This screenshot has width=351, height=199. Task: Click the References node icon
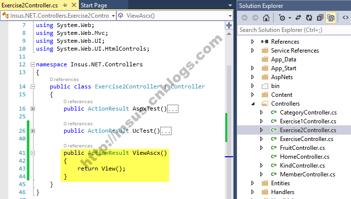point(265,42)
